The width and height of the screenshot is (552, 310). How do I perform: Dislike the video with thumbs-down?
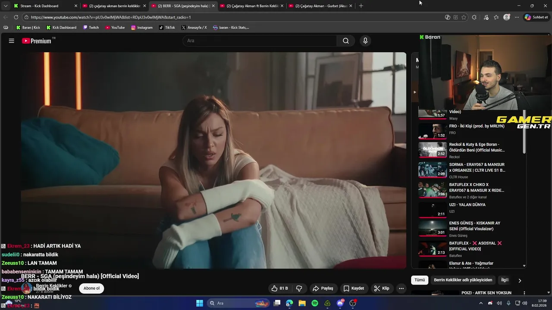299,288
